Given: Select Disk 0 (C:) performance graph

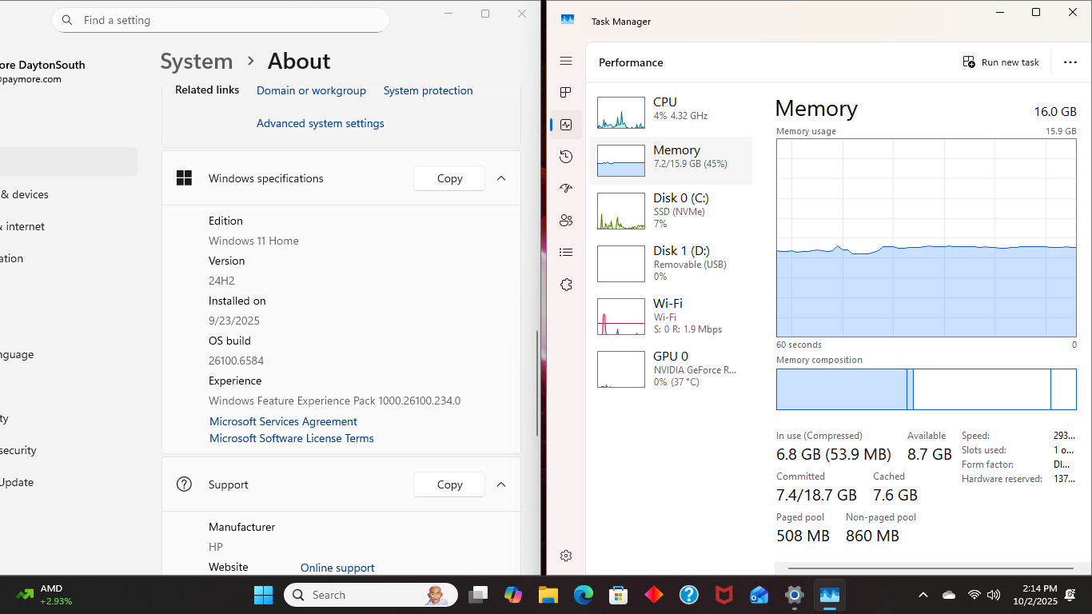Looking at the screenshot, I should coord(670,211).
